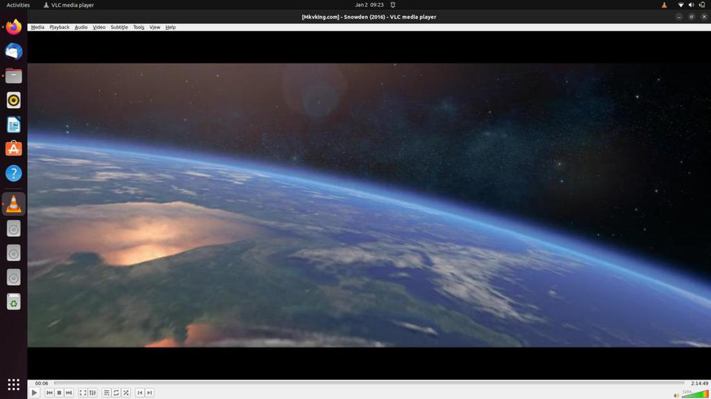The width and height of the screenshot is (711, 399).
Task: Open the Help menu
Action: [x=171, y=27]
